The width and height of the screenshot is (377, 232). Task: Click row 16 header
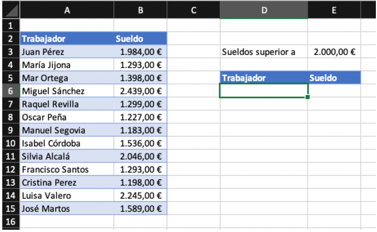[11, 222]
